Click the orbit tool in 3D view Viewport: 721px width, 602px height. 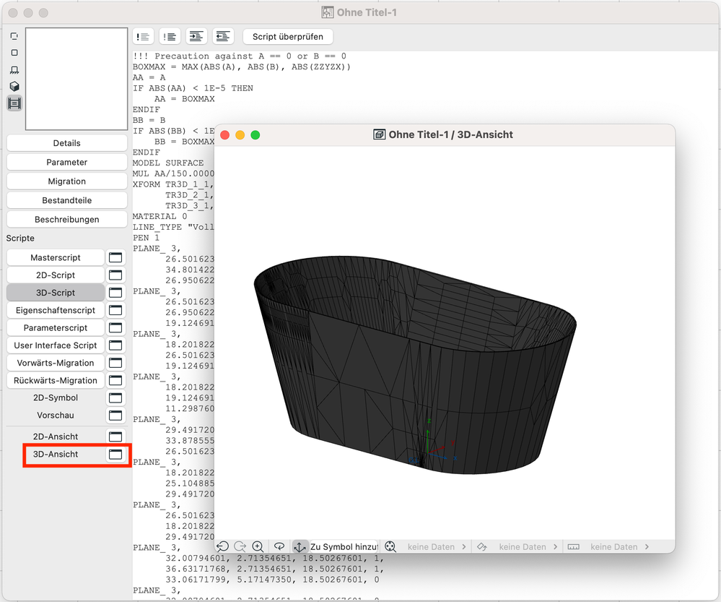coord(279,547)
